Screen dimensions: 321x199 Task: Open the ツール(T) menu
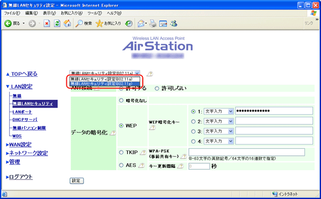point(94,13)
